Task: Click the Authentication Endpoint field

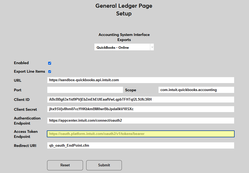Action: pos(140,120)
